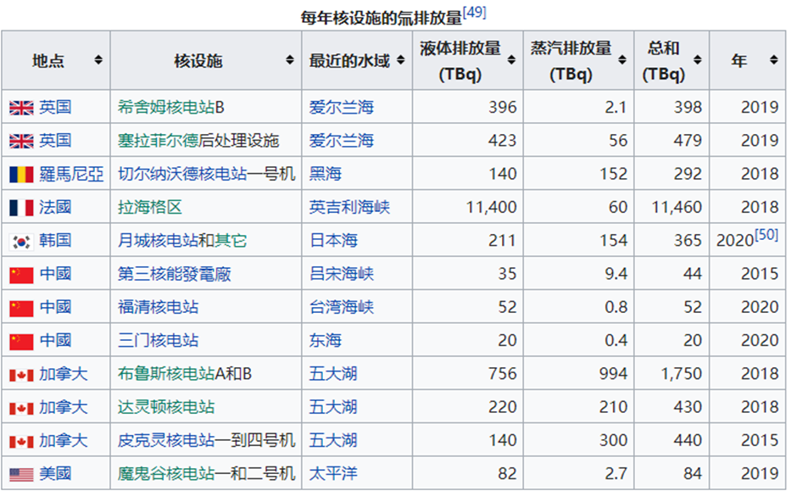The image size is (797, 491).
Task: Click the South Korean flag beside 韩国
Action: (x=21, y=242)
